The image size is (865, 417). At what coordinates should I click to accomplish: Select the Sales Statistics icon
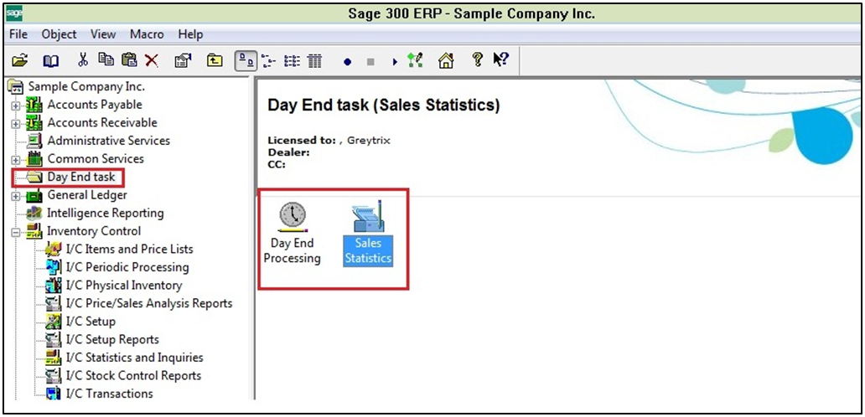coord(368,216)
